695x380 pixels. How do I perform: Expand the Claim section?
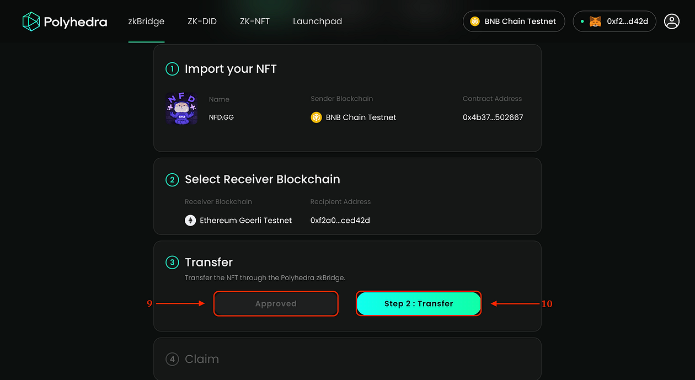point(347,358)
